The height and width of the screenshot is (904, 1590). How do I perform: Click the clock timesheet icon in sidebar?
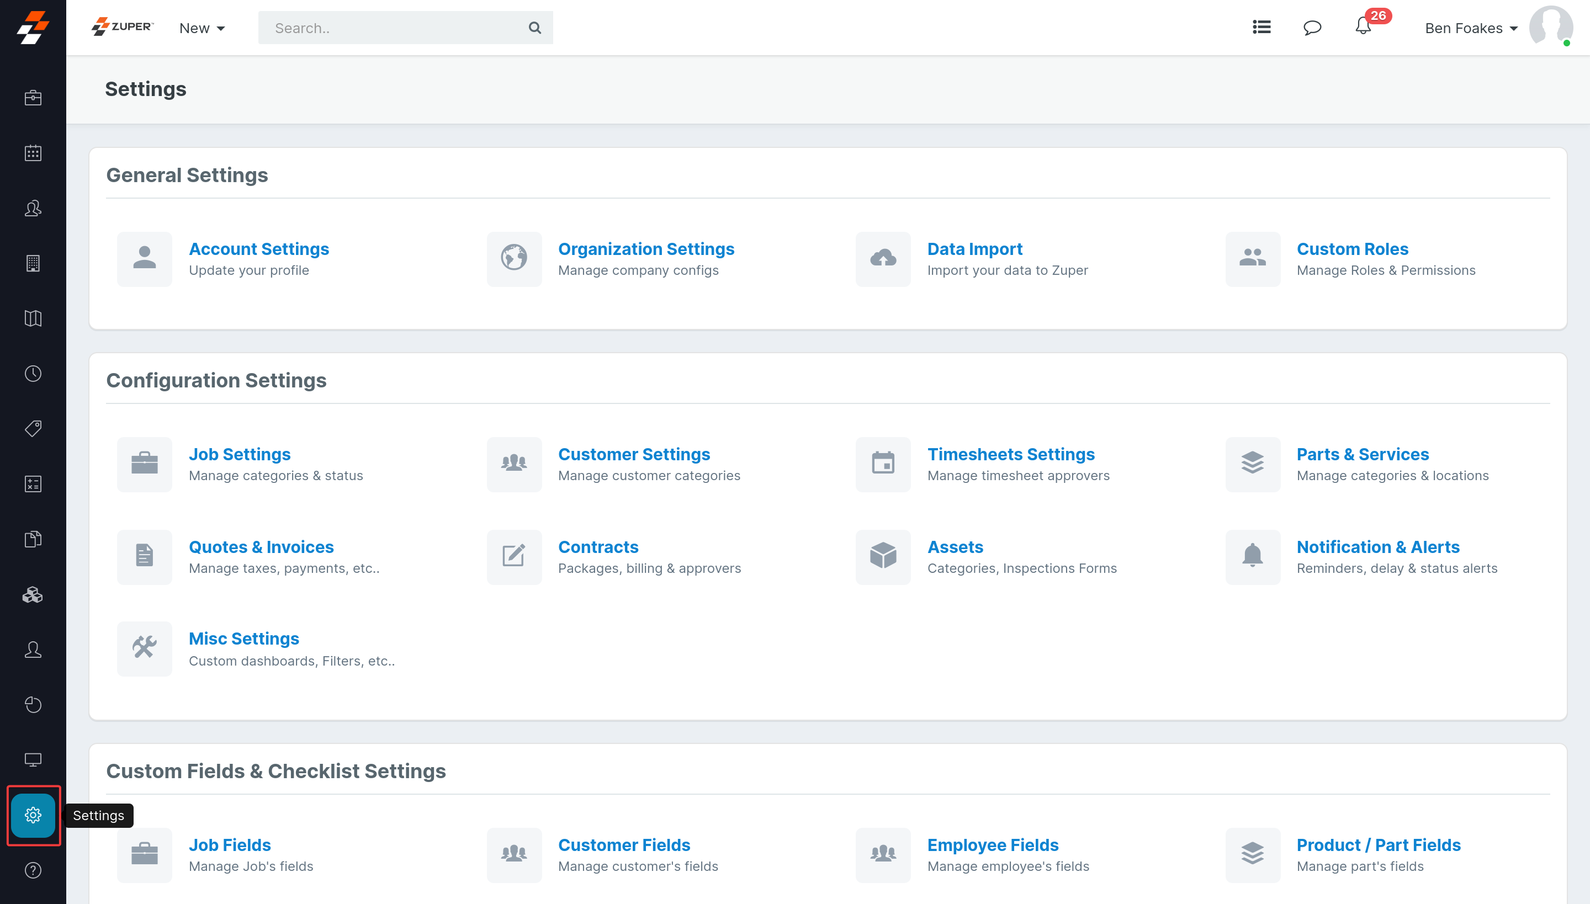point(33,373)
